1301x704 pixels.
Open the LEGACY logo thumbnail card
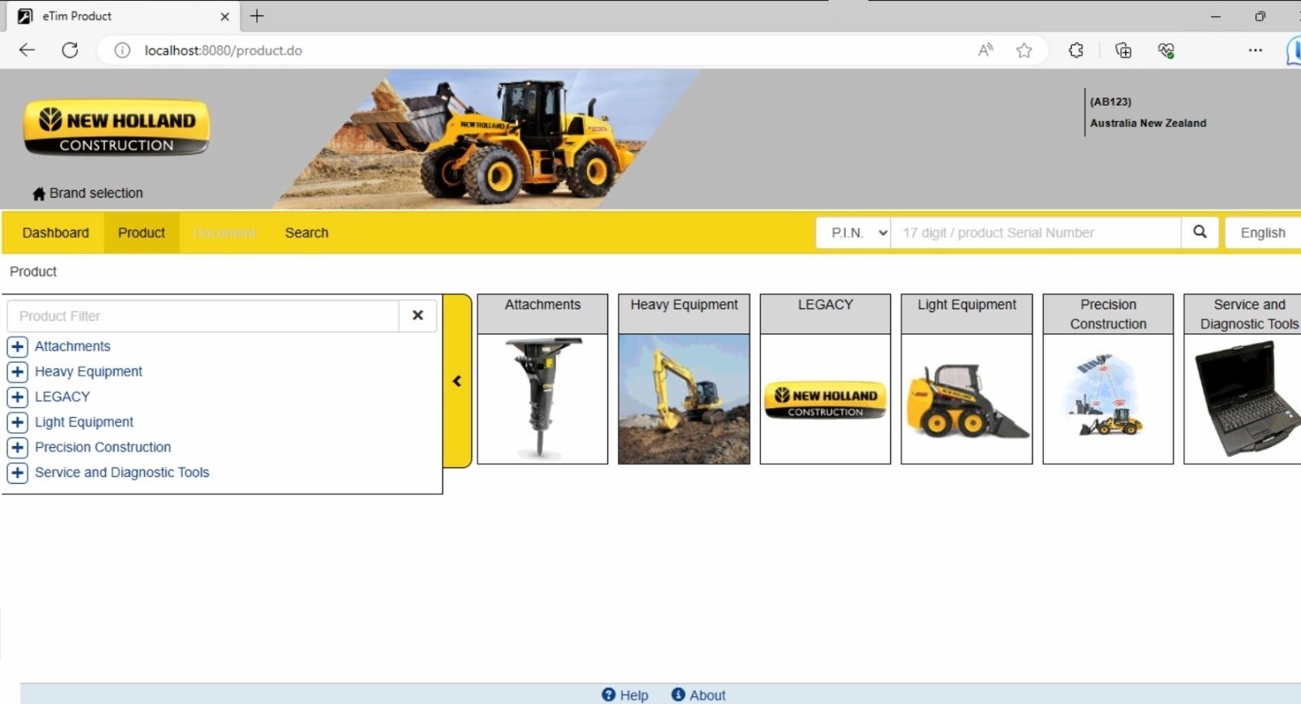coord(825,399)
